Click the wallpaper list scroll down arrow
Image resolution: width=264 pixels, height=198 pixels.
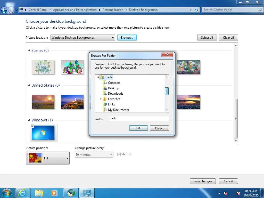(236, 141)
